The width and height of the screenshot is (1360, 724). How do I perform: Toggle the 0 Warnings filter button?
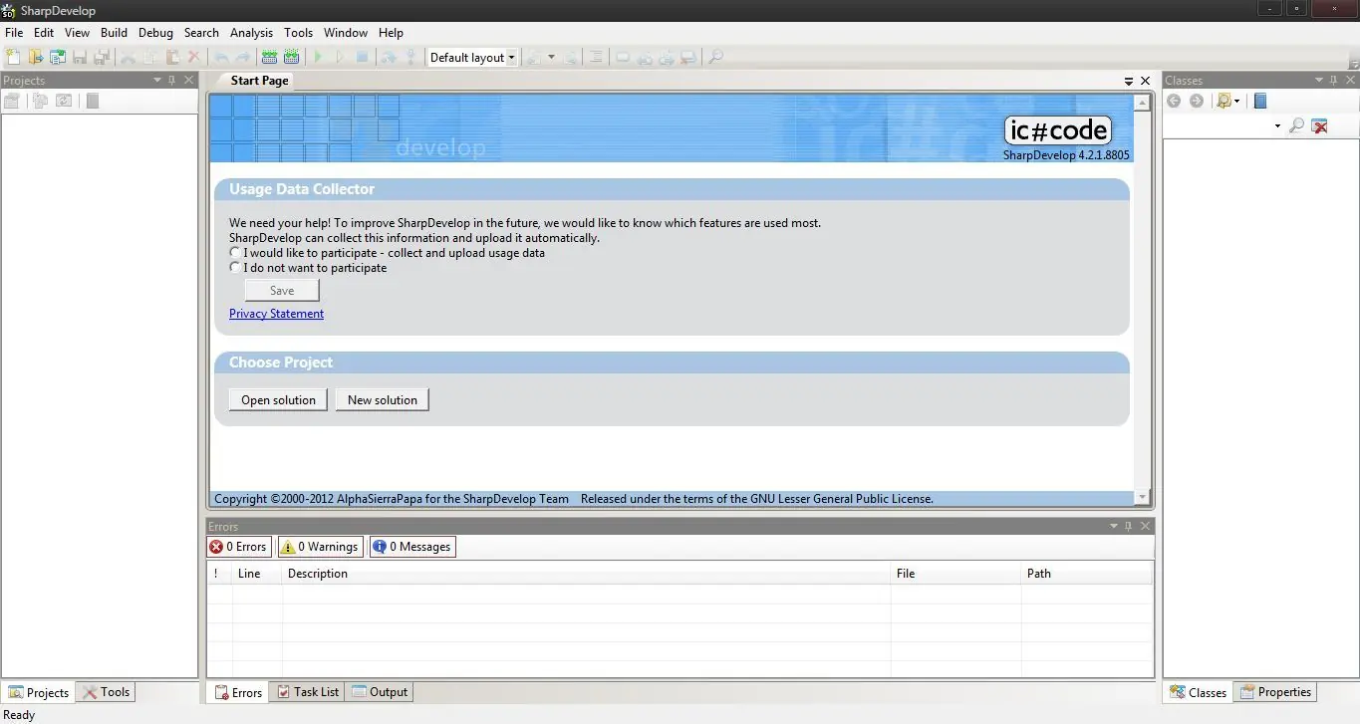(320, 547)
